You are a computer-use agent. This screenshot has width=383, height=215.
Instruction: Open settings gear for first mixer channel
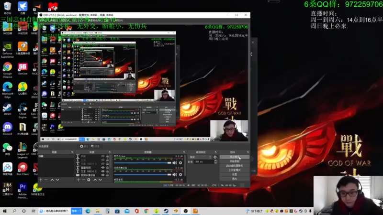tap(180, 163)
